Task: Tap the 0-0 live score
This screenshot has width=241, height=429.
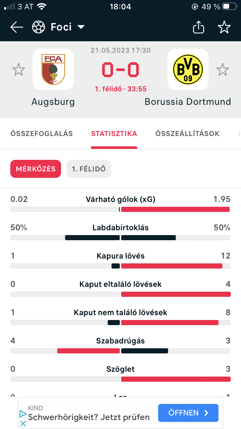Action: [121, 70]
